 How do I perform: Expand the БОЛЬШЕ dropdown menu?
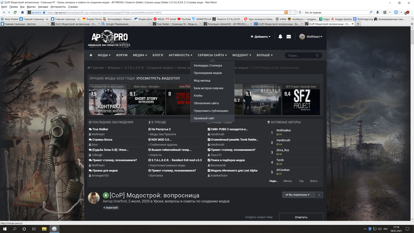coord(265,55)
